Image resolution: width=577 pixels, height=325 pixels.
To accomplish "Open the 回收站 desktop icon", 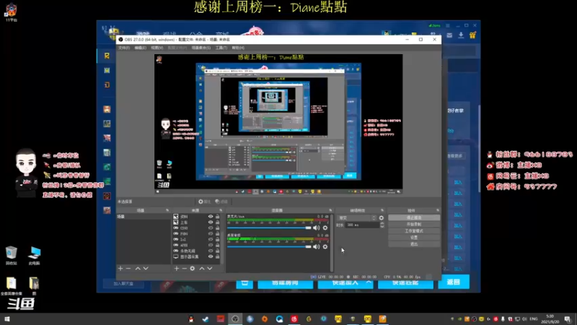I will click(12, 256).
